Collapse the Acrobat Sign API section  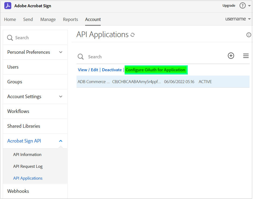61,141
